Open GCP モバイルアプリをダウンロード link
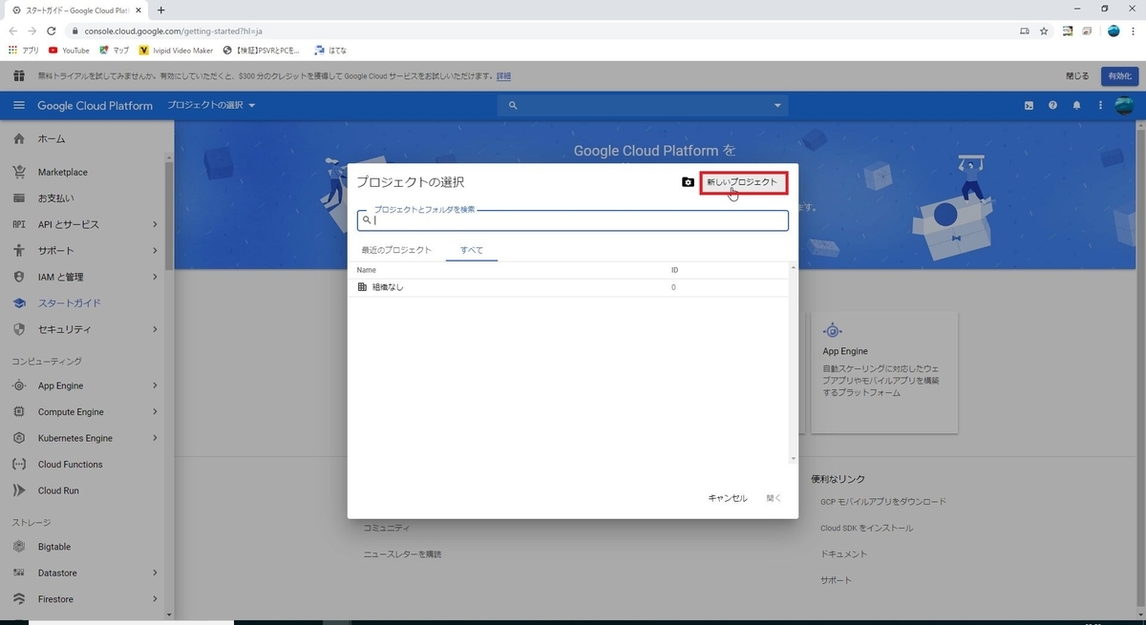 (x=883, y=501)
